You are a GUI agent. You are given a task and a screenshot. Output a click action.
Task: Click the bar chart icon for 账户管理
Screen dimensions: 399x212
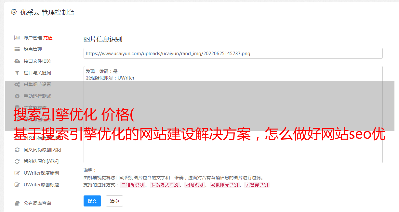(x=17, y=38)
